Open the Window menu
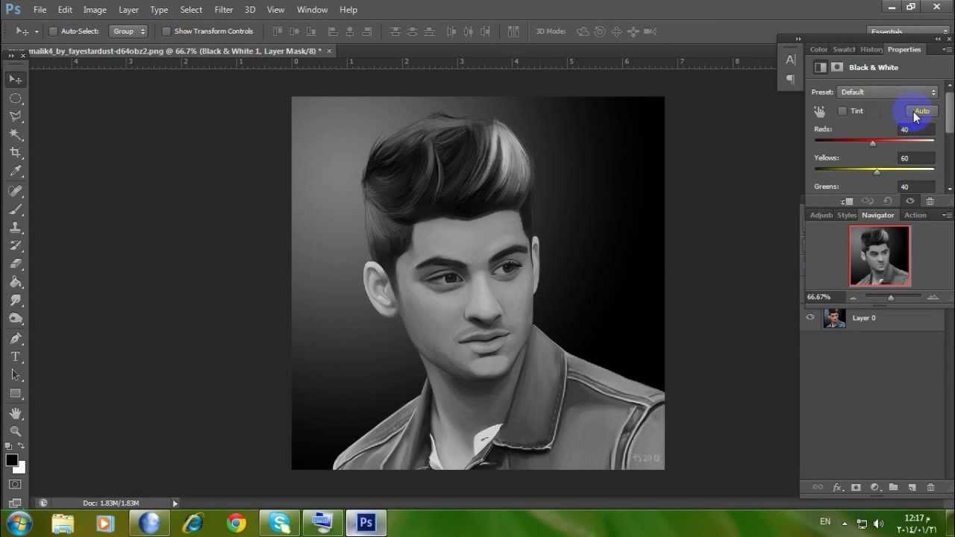The height and width of the screenshot is (537, 955). (x=312, y=10)
